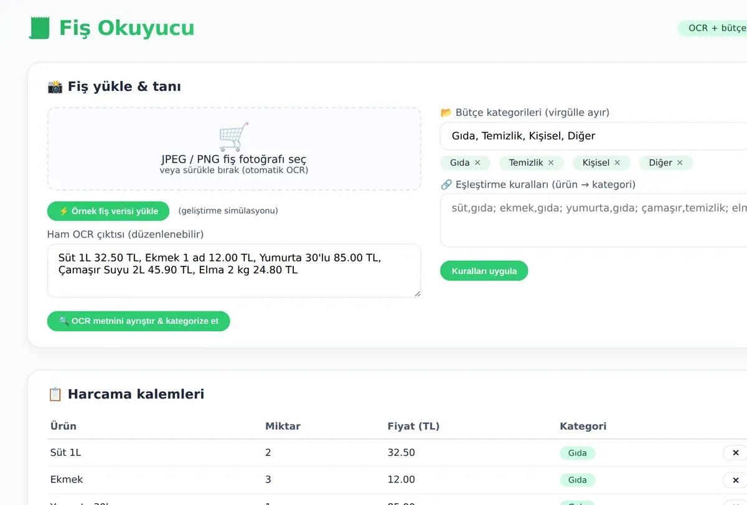
Task: Parse text with OCR metnini ayrıştır button
Action: click(x=139, y=321)
